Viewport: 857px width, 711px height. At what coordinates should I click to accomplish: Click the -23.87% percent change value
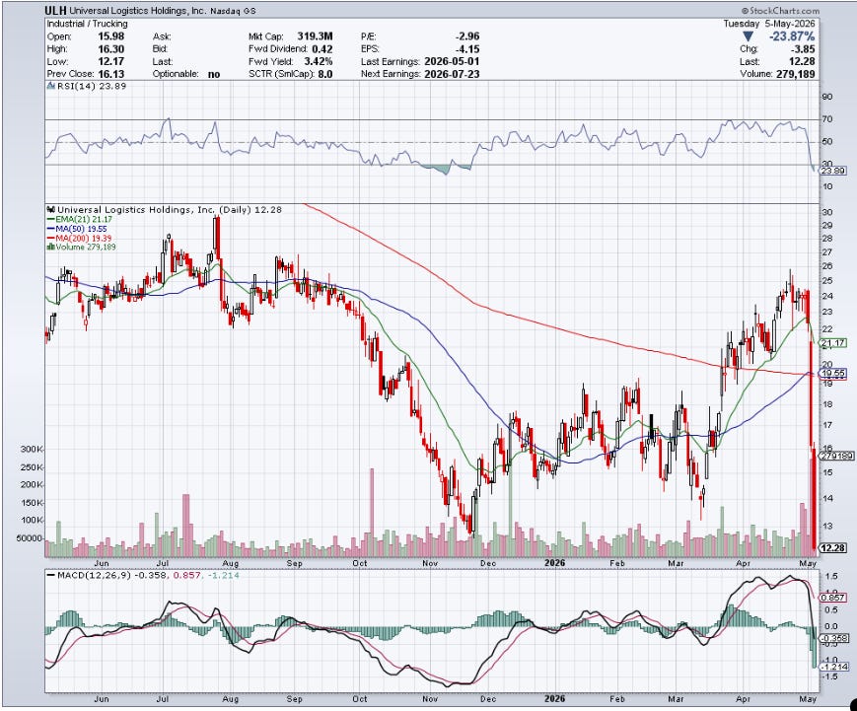point(791,36)
